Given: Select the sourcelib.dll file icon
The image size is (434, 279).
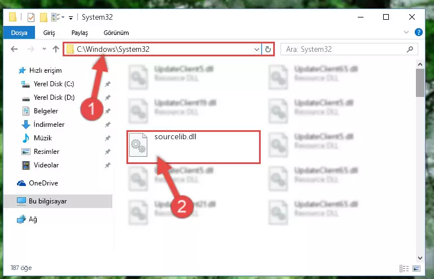Looking at the screenshot, I should click(138, 145).
